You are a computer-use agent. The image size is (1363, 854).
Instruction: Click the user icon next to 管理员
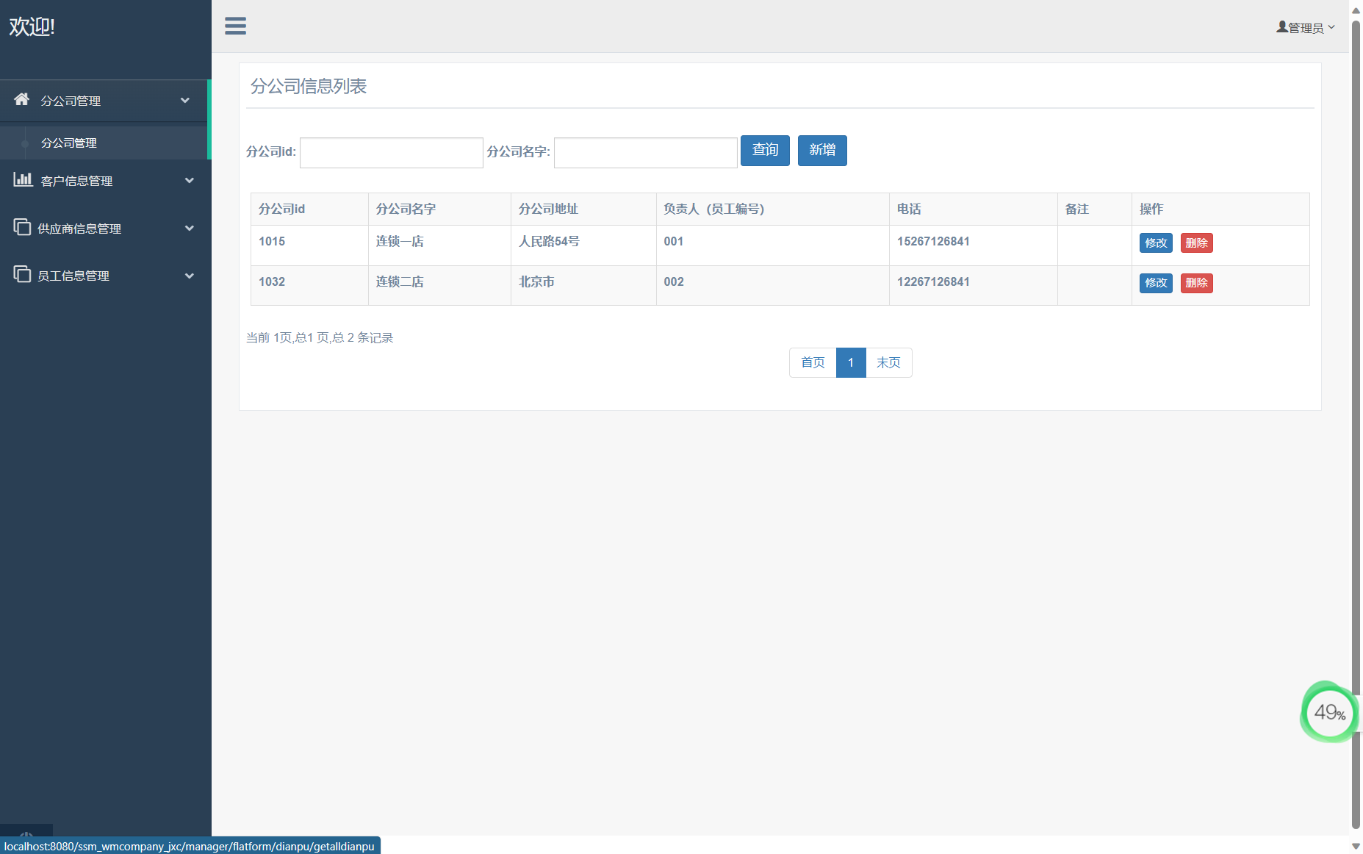(1282, 27)
